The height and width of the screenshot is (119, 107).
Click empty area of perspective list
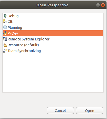53,73
